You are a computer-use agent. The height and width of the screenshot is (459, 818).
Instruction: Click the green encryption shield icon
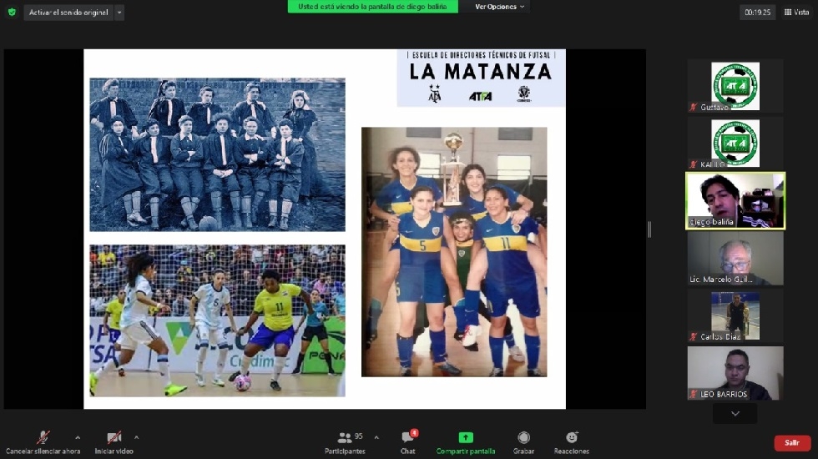[12, 13]
